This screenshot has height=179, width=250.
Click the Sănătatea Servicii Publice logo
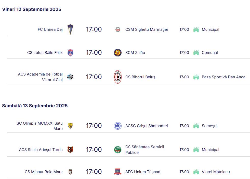[x=118, y=150]
